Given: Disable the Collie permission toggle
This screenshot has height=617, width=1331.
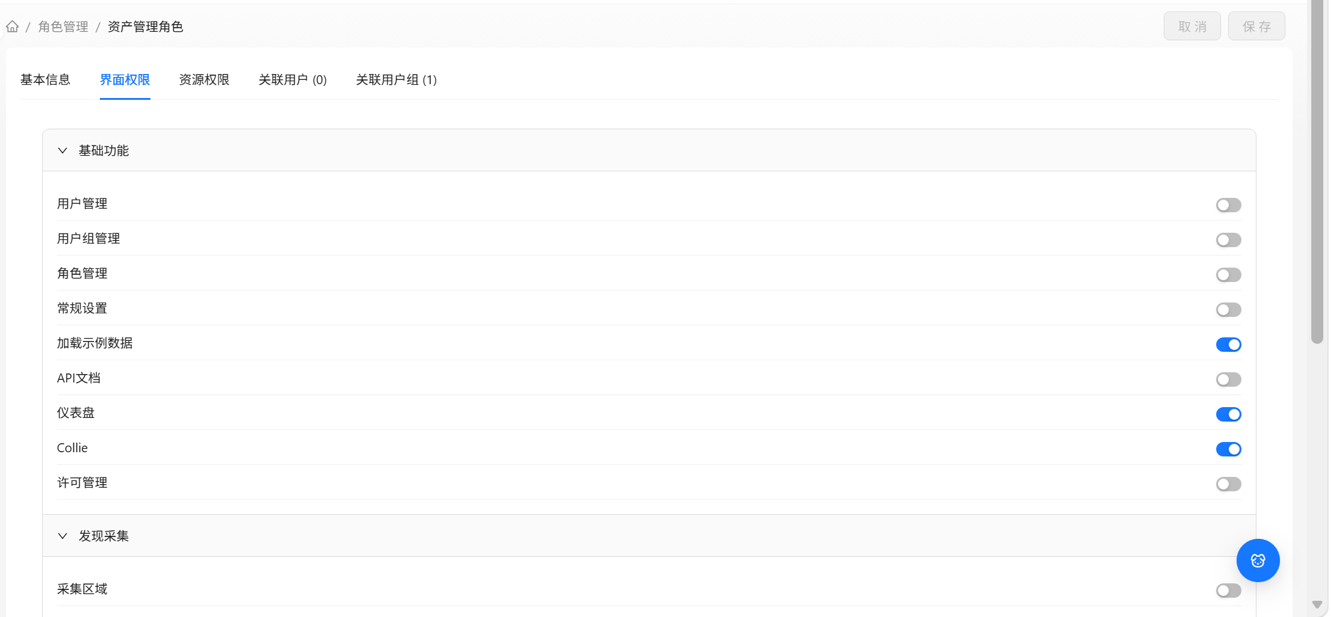Looking at the screenshot, I should click(1228, 449).
